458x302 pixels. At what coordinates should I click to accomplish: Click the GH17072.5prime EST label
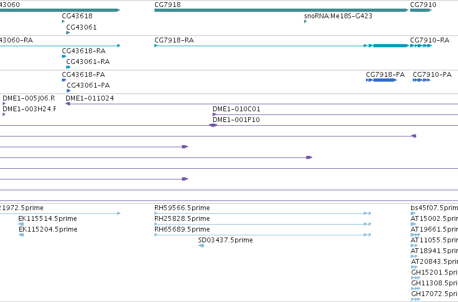[434, 293]
